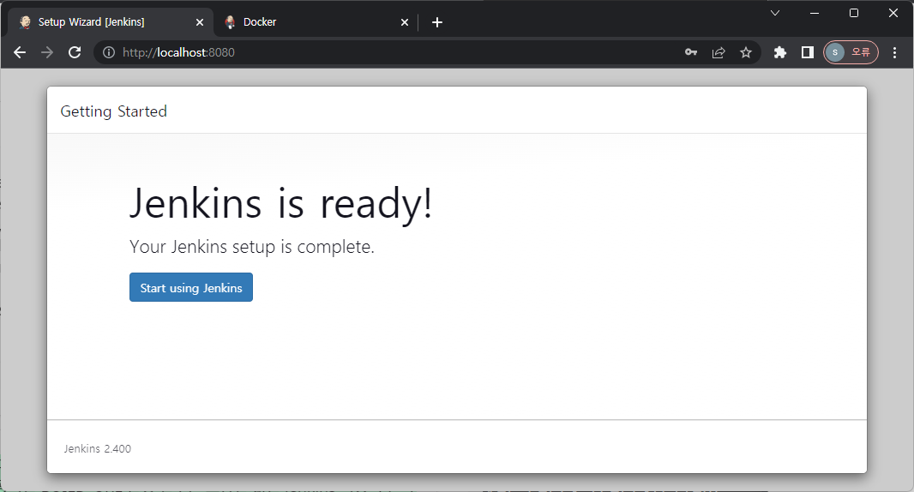The width and height of the screenshot is (914, 492).
Task: Bookmark this page with star
Action: [x=746, y=52]
